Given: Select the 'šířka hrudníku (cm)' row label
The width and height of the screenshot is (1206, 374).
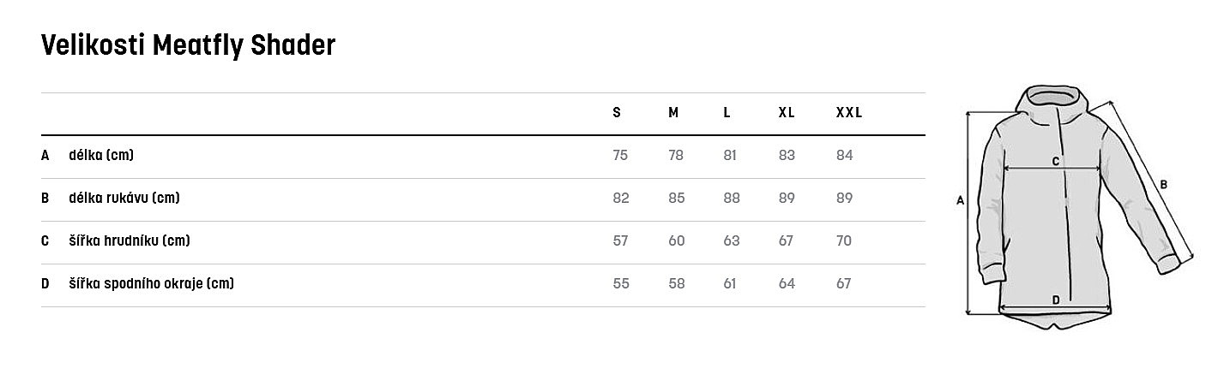Looking at the screenshot, I should (130, 241).
